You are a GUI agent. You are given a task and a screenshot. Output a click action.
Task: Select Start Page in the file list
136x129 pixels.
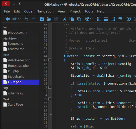(x=21, y=105)
